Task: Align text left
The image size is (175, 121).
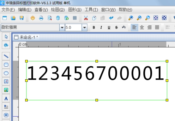Action: [134, 27]
